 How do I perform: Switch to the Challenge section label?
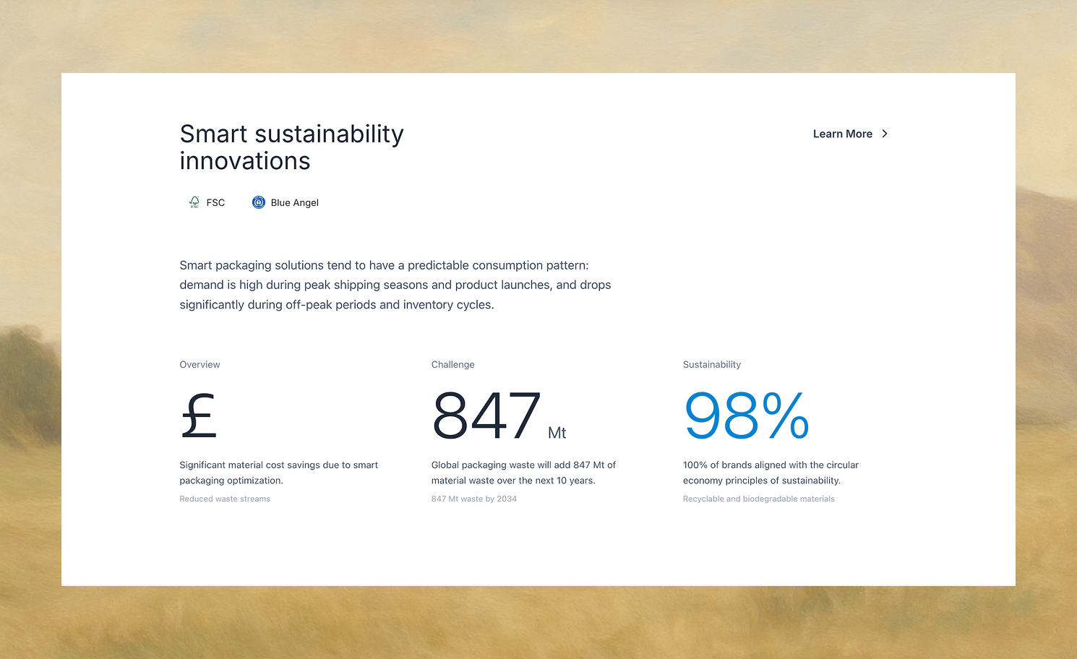(452, 364)
